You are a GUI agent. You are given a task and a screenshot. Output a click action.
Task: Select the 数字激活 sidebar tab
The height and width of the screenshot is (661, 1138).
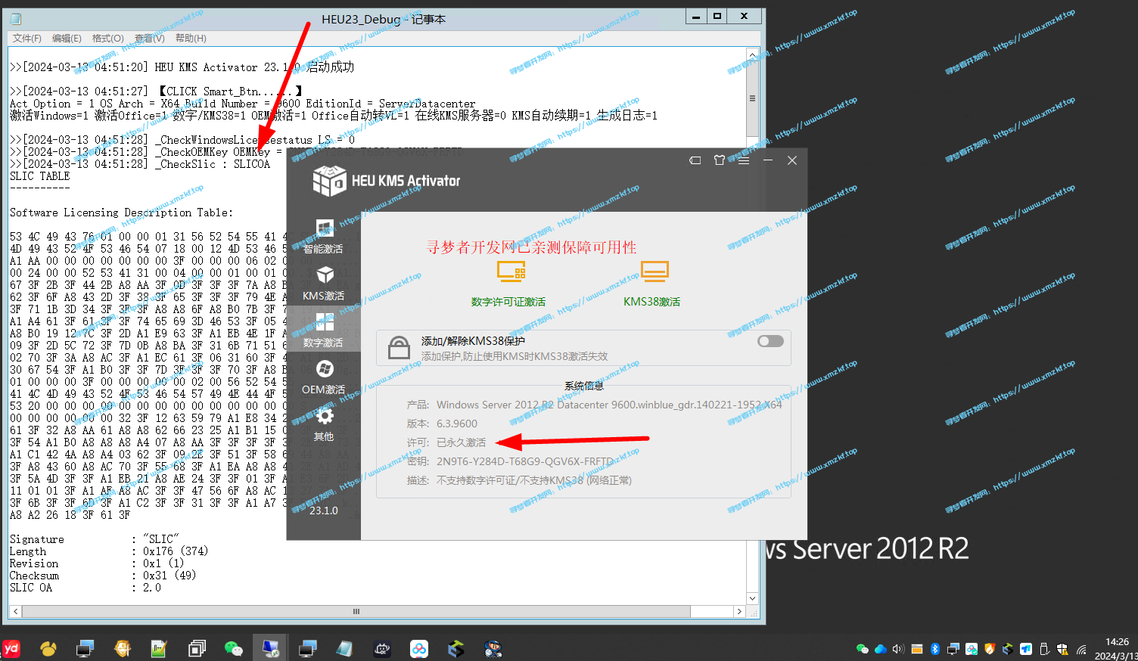click(324, 330)
